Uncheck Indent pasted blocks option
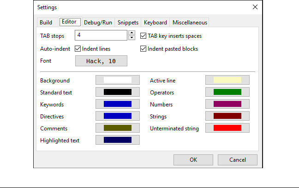 tap(144, 49)
